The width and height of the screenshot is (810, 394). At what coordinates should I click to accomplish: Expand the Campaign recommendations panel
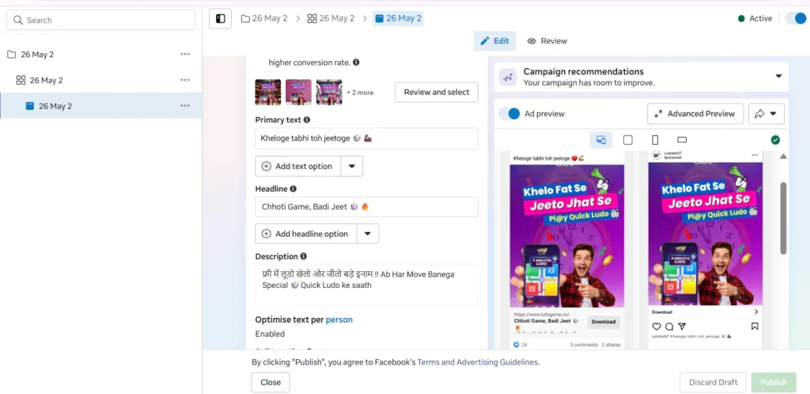pyautogui.click(x=778, y=77)
